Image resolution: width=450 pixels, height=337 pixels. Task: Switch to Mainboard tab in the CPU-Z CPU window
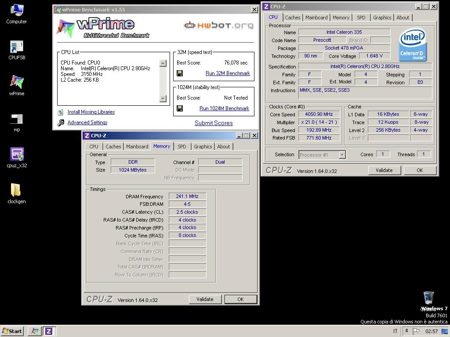click(x=316, y=18)
